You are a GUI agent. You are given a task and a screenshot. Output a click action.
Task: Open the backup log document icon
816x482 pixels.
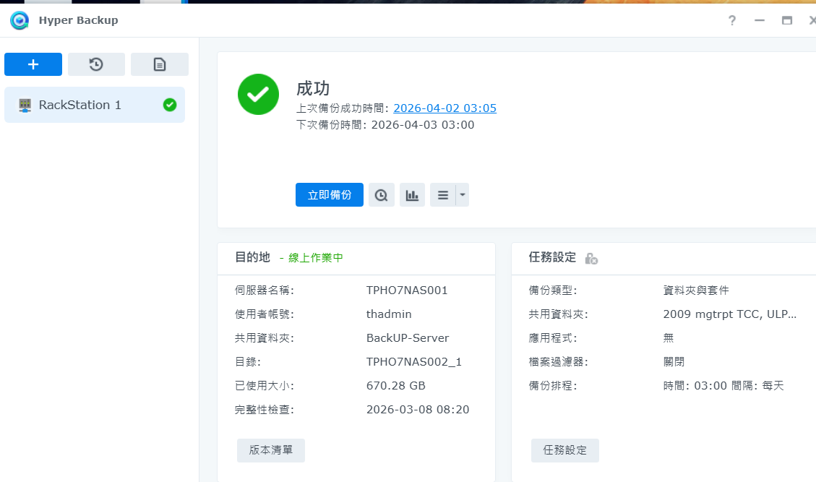click(160, 64)
